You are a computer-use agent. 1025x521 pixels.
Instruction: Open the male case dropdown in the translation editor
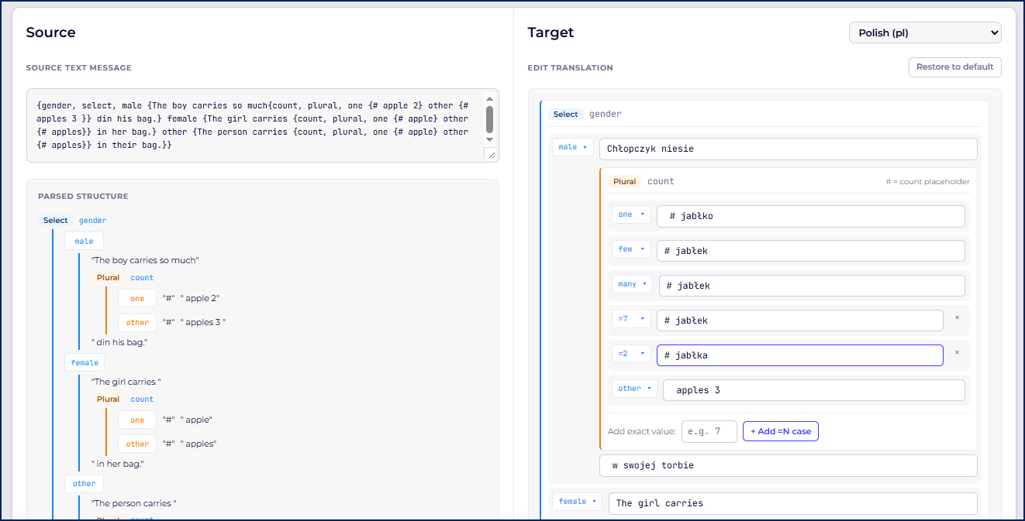click(x=573, y=147)
